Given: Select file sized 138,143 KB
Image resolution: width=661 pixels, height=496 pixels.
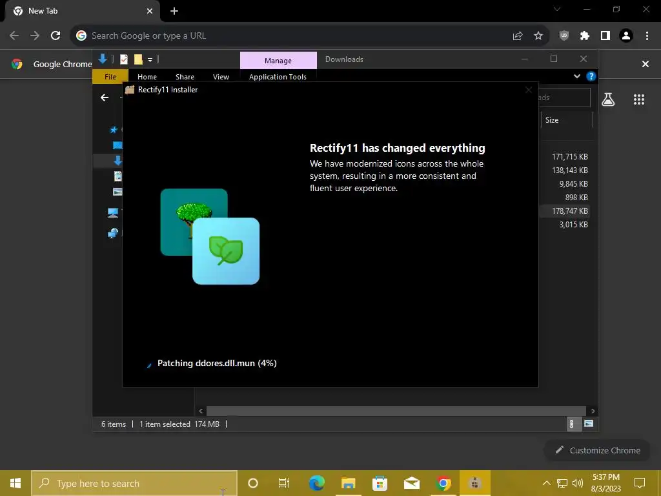Looking at the screenshot, I should click(569, 170).
